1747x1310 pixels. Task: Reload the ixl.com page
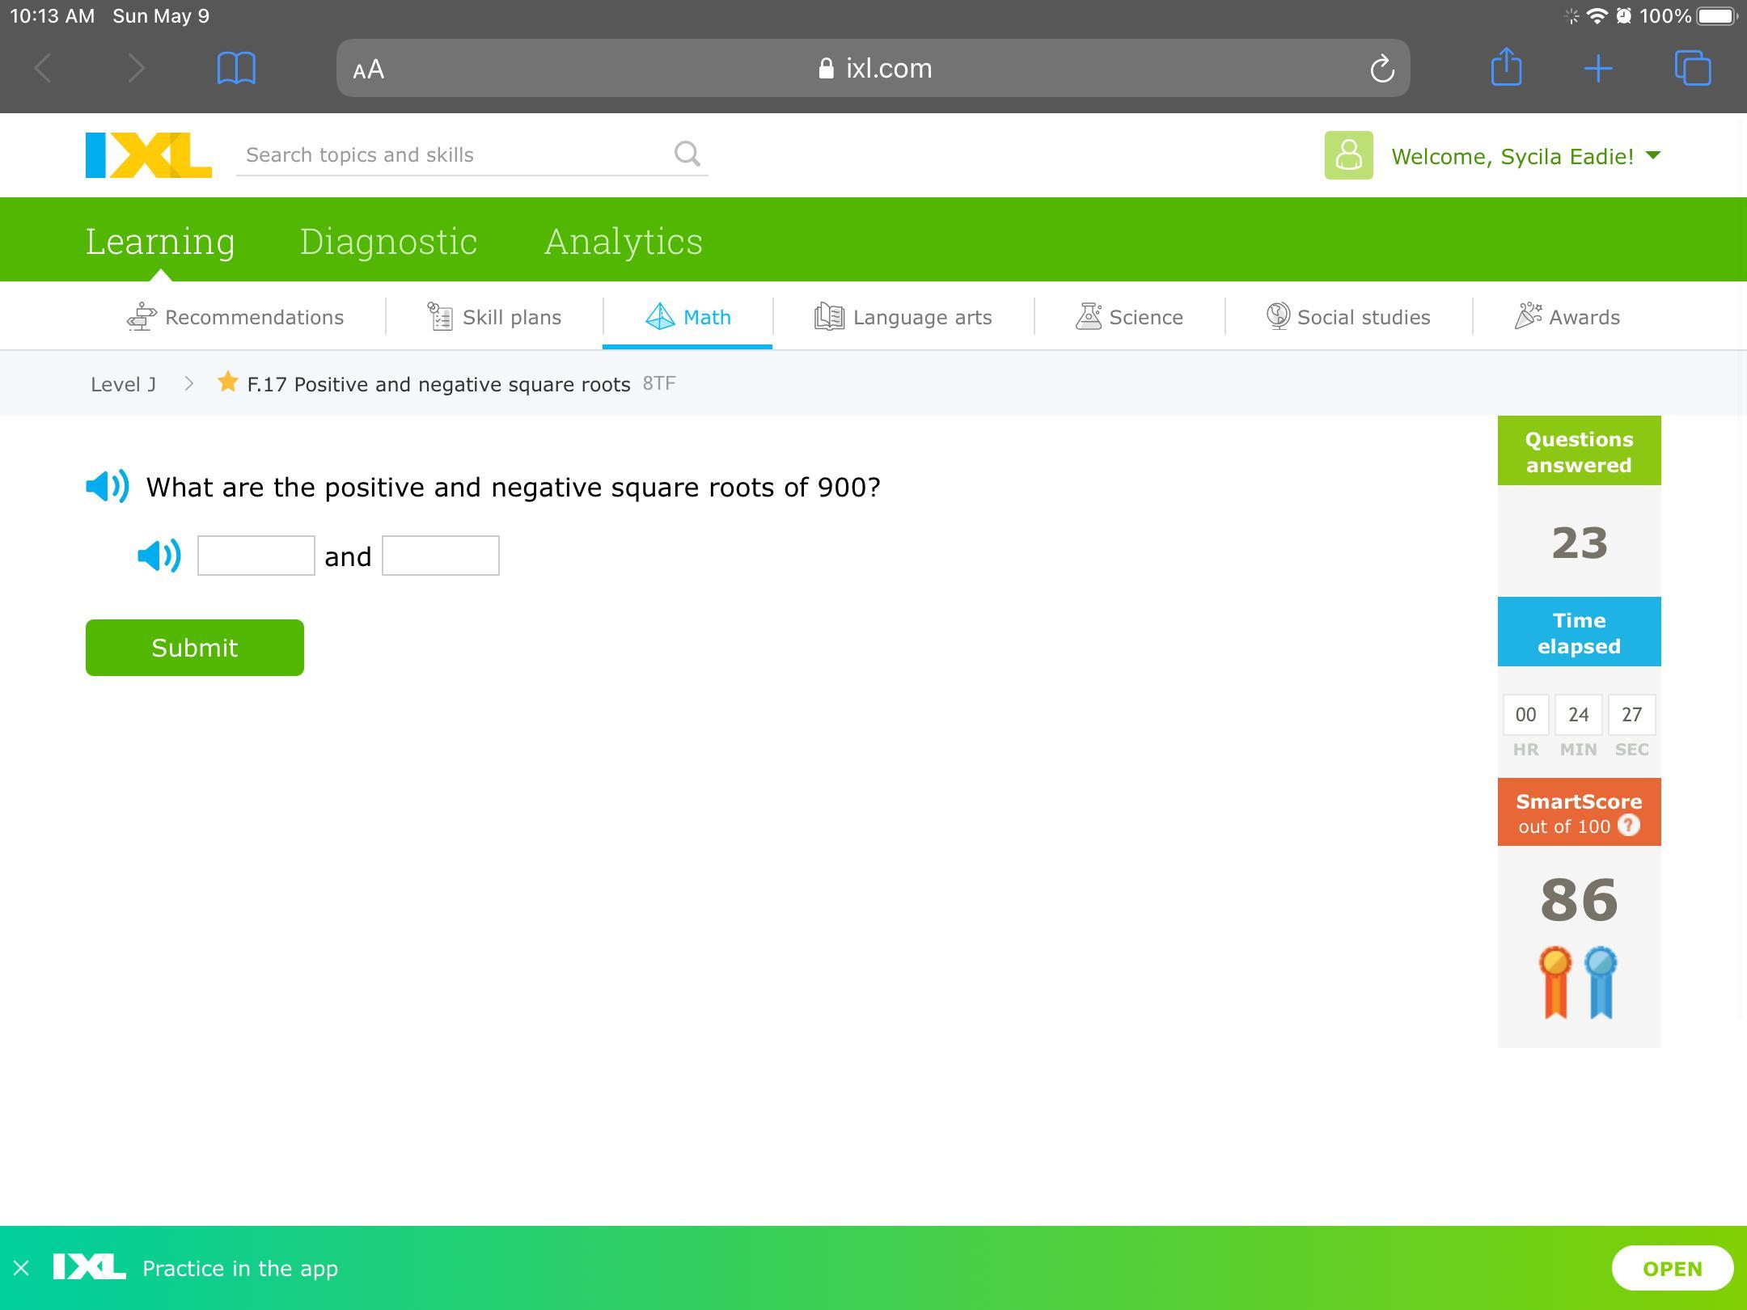point(1381,69)
